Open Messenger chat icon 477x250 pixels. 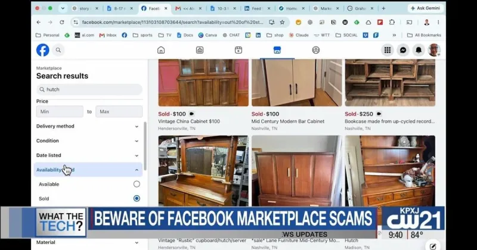(403, 50)
